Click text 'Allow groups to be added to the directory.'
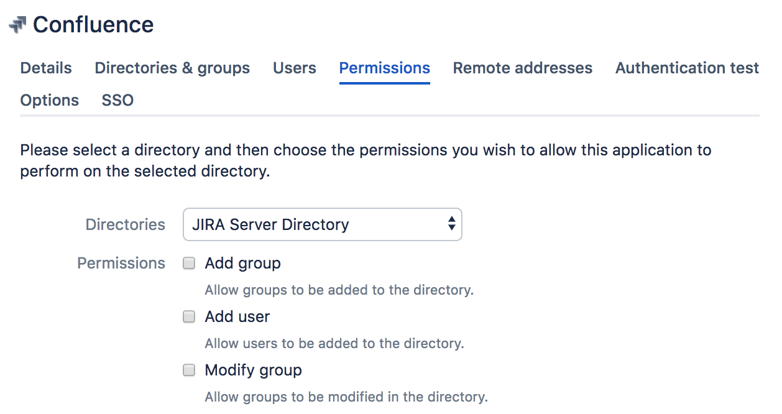 (x=339, y=290)
